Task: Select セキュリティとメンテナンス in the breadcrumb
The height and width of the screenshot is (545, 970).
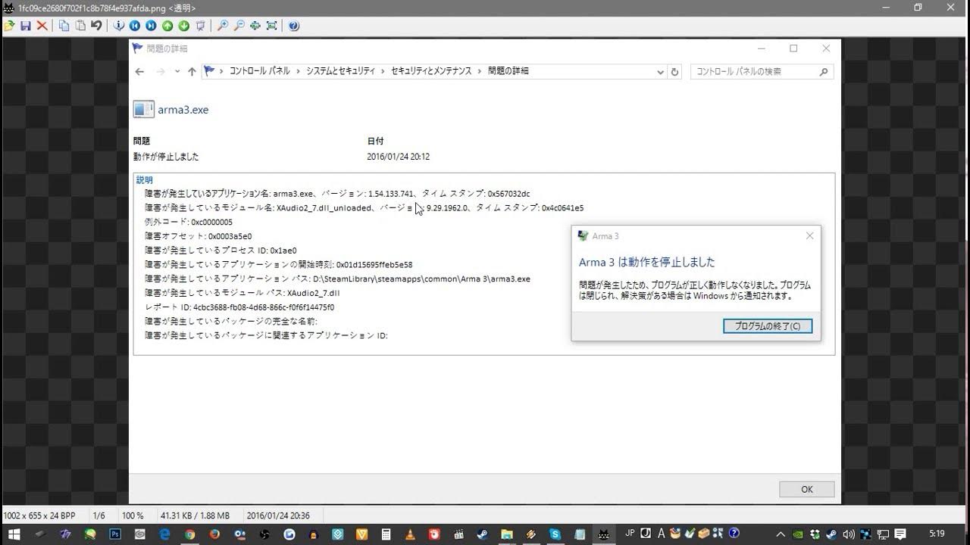Action: click(x=431, y=71)
